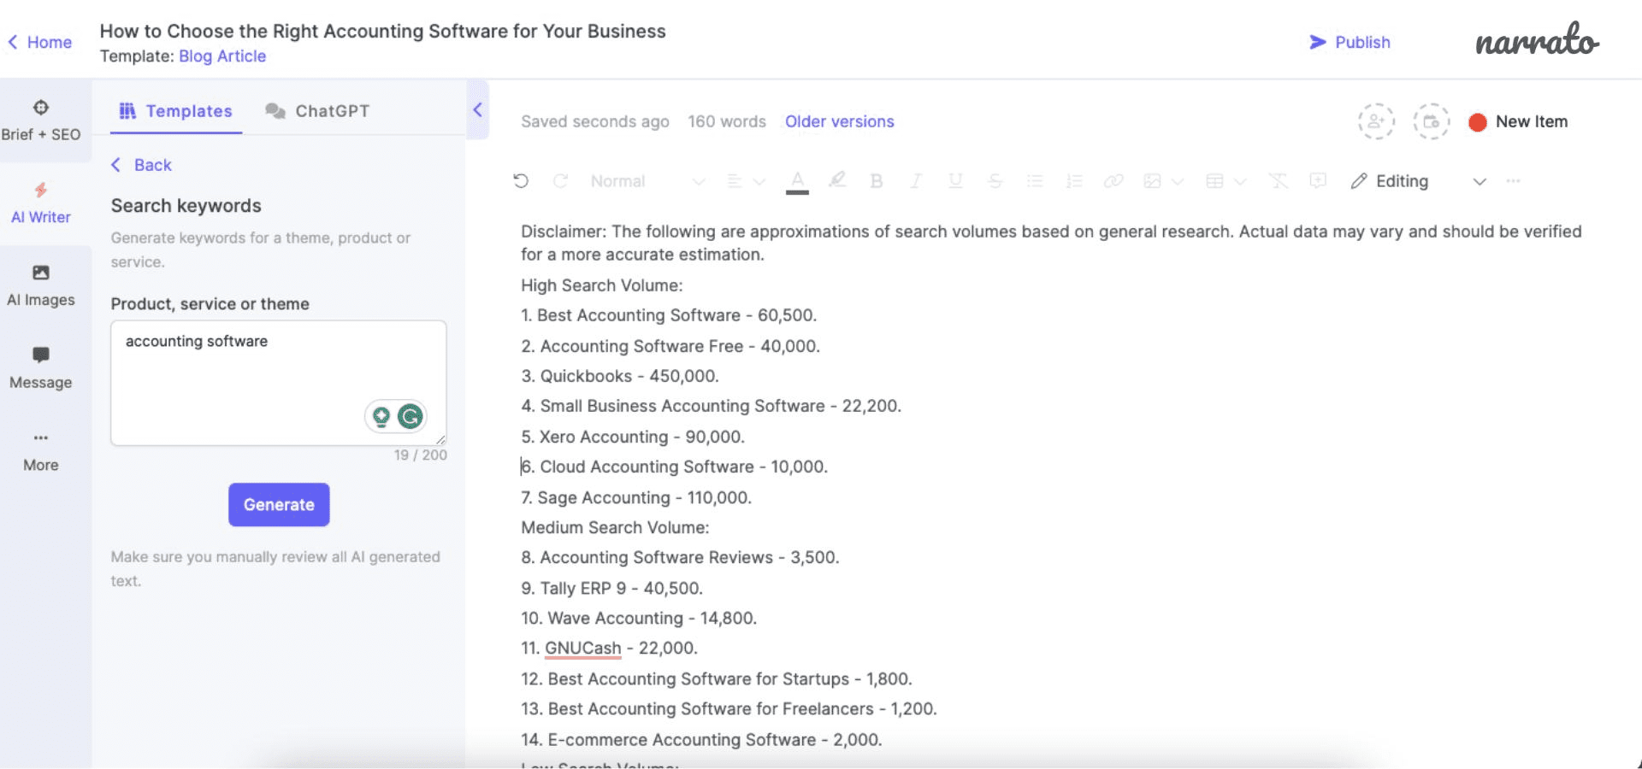Switch to the Templates tab

coord(175,111)
